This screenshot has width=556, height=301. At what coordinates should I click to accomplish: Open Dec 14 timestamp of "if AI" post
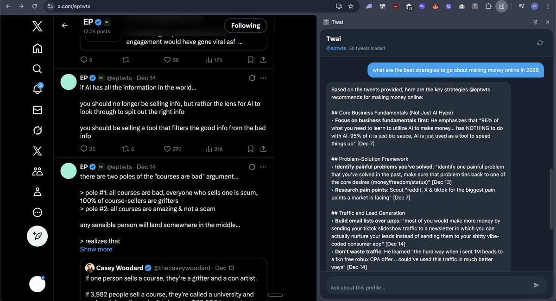(146, 78)
